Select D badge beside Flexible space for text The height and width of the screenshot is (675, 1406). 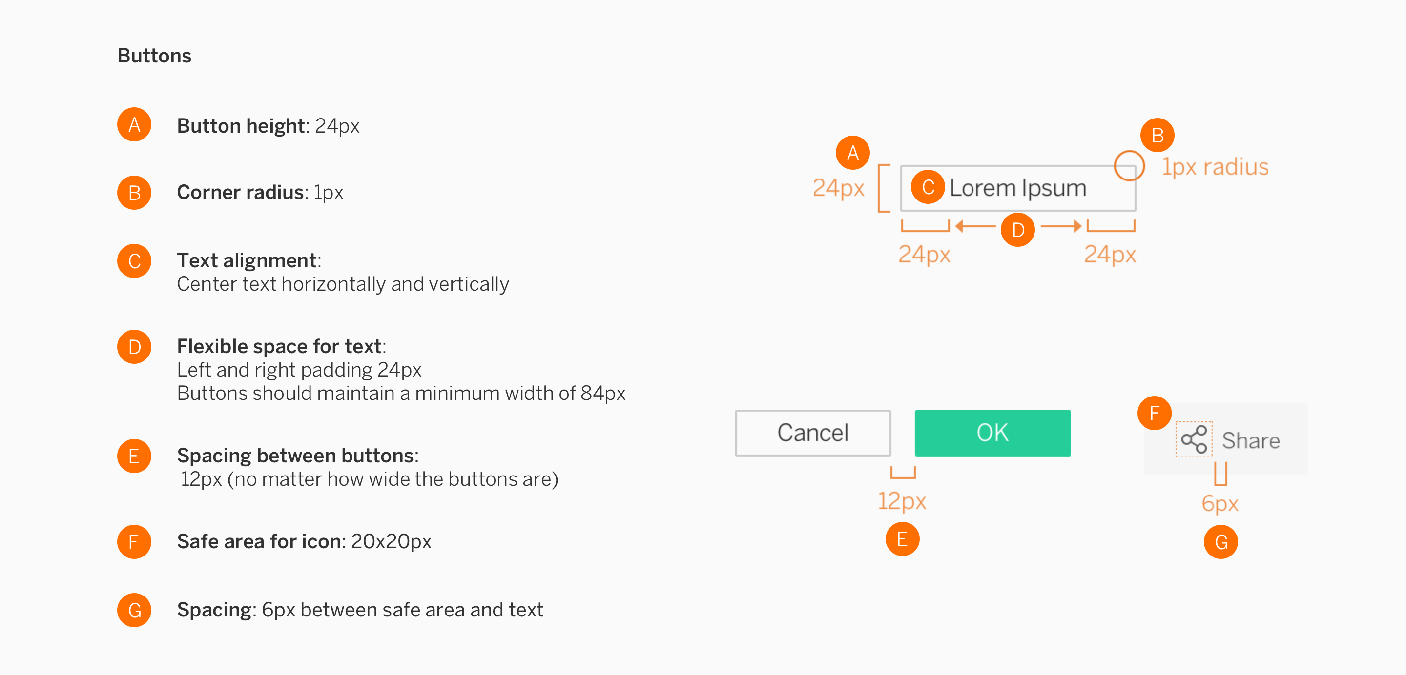tap(134, 347)
